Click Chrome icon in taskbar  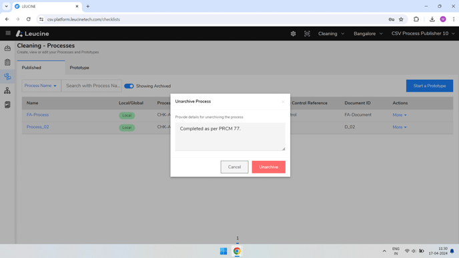(x=237, y=251)
